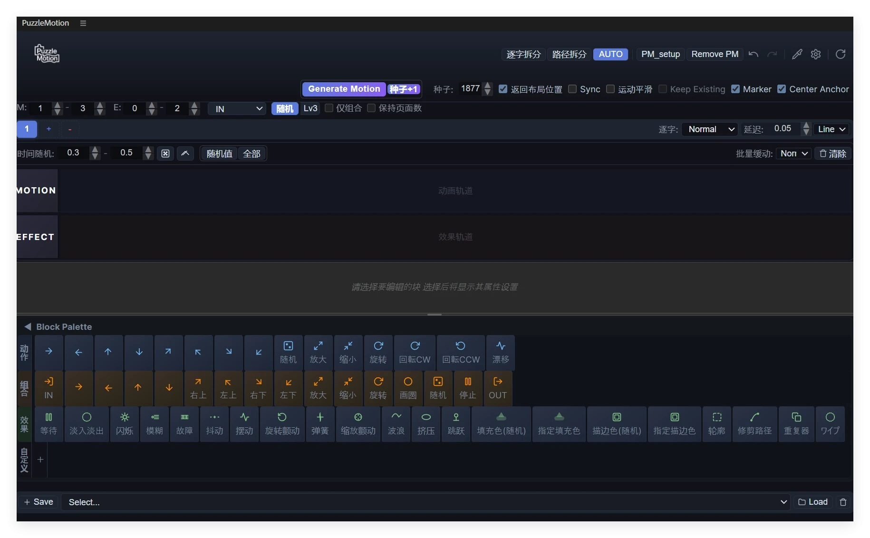Add the 回転CCW rotation block
The image size is (870, 538).
pyautogui.click(x=461, y=353)
